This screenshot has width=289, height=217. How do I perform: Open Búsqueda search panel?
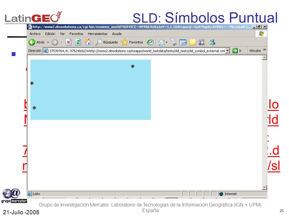[106, 42]
